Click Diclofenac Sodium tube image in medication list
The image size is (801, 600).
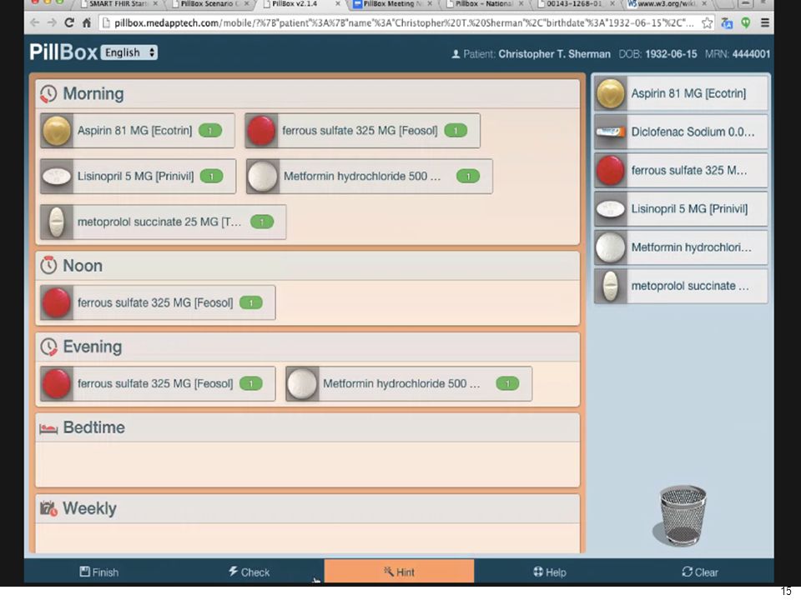[x=611, y=132]
